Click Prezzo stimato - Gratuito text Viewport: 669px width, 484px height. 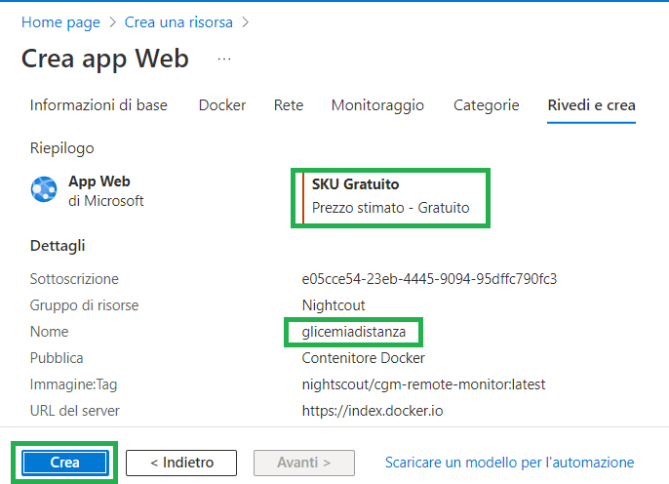(x=390, y=208)
